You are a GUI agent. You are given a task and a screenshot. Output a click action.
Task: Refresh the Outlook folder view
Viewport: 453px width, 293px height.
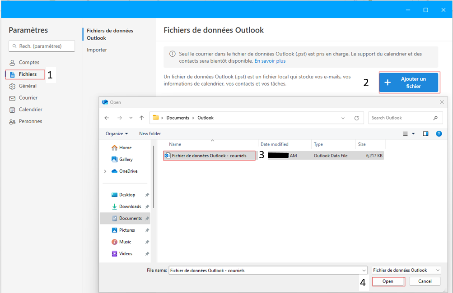coord(357,118)
